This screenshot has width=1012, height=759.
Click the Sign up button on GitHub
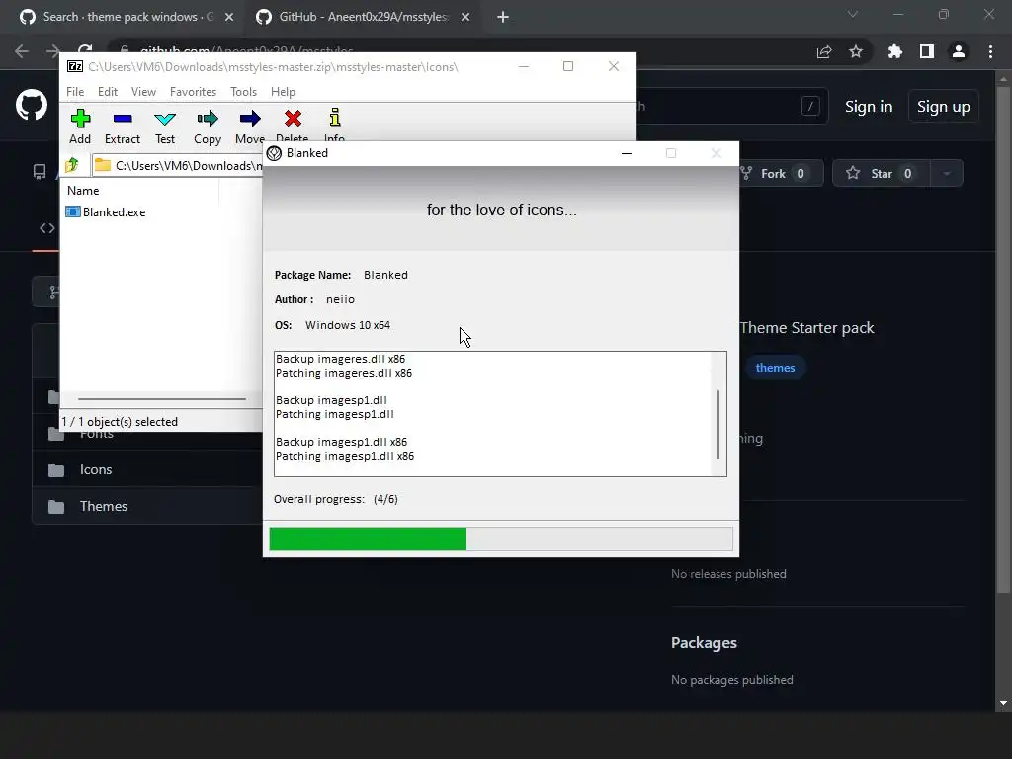point(943,107)
